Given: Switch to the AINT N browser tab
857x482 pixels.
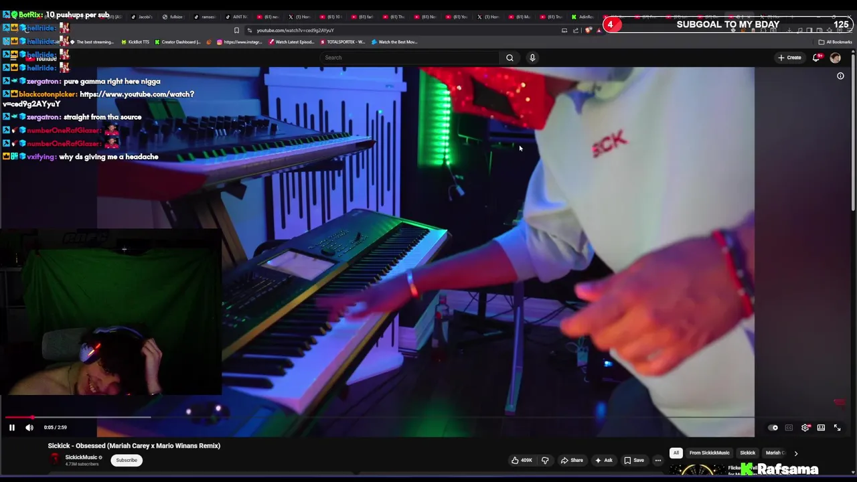Looking at the screenshot, I should [236, 17].
